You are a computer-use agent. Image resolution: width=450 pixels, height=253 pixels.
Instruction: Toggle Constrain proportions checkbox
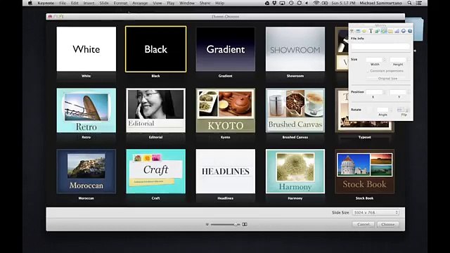[x=368, y=71]
